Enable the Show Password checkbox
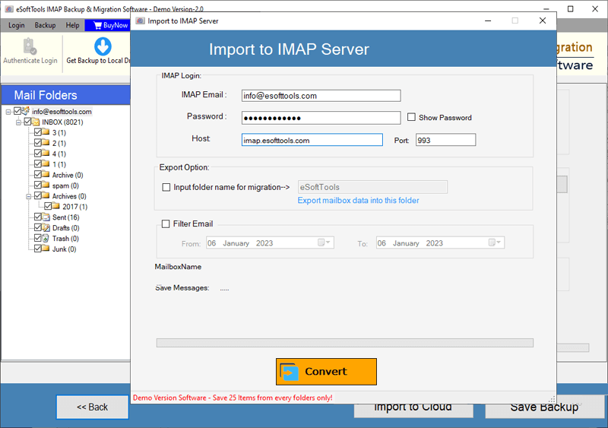The image size is (608, 428). click(411, 117)
